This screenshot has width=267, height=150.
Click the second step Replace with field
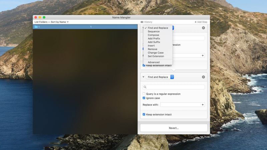click(180, 105)
